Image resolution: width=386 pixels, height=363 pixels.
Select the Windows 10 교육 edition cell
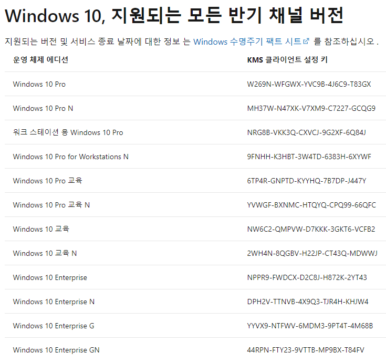(x=41, y=229)
